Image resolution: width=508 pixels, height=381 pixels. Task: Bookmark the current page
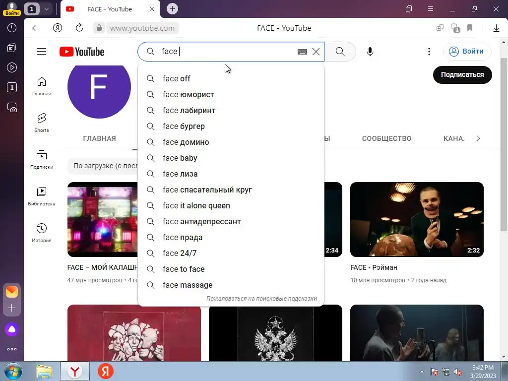470,28
